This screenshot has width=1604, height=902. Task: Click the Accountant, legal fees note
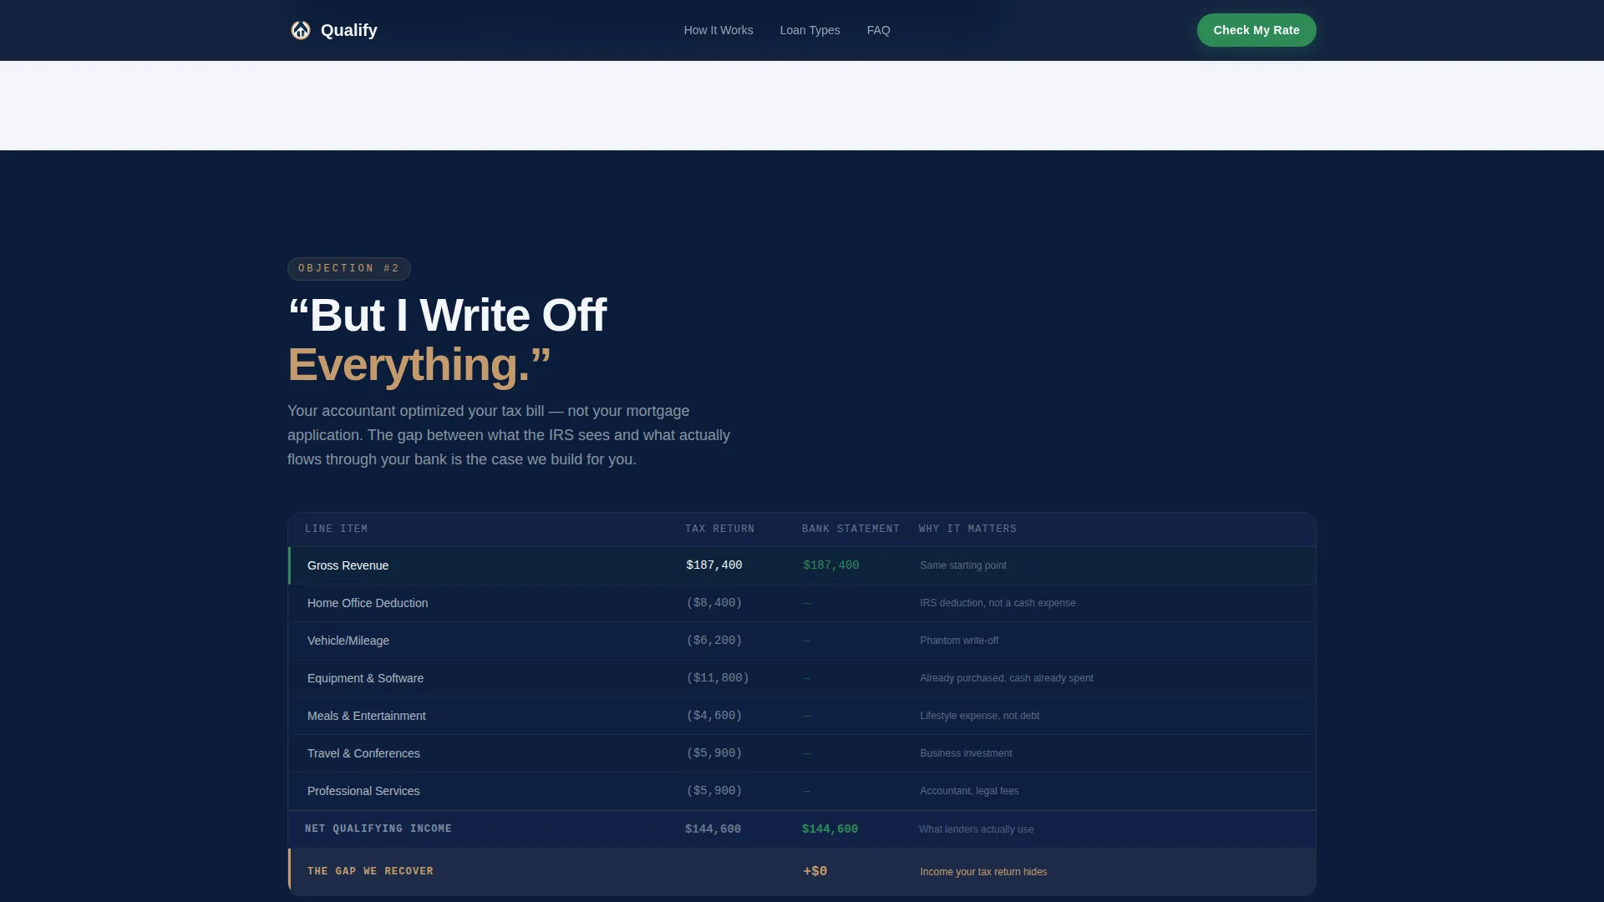pyautogui.click(x=969, y=791)
